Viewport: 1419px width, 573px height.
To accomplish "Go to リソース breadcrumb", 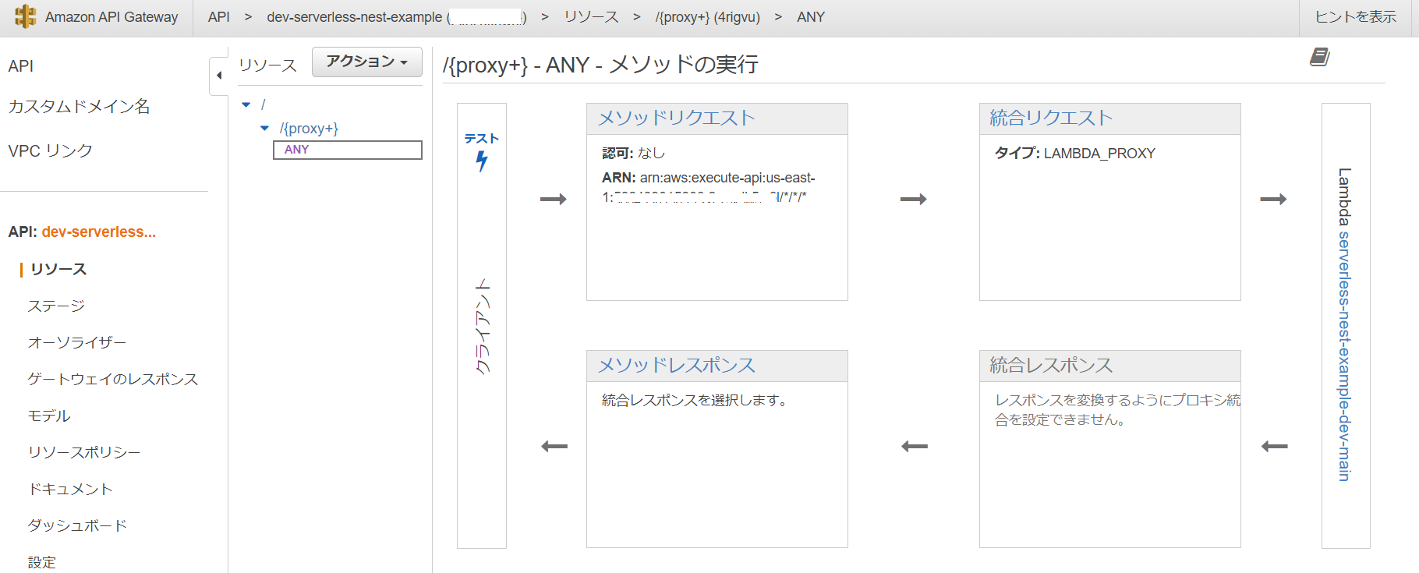I will pyautogui.click(x=592, y=17).
